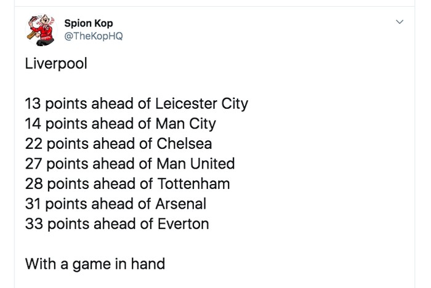Click the word Liverpool in the tweet
The image size is (431, 288).
(56, 63)
